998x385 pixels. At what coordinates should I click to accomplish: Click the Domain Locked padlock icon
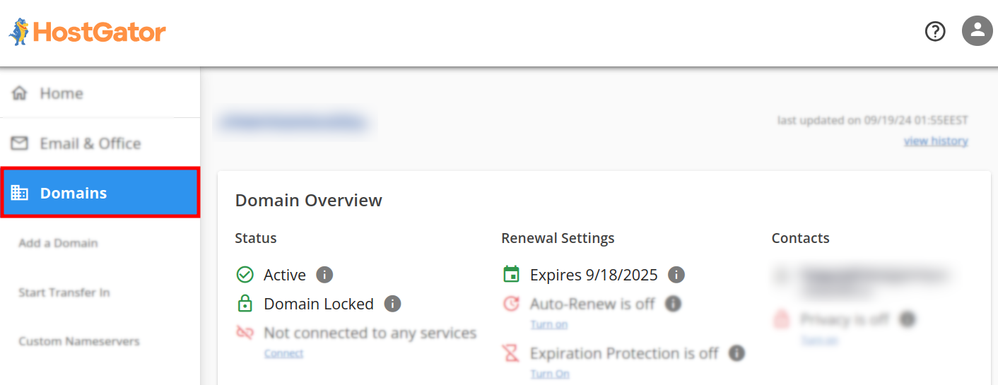pyautogui.click(x=245, y=304)
